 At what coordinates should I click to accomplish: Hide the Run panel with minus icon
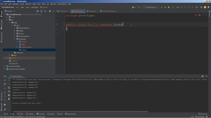(x=206, y=76)
